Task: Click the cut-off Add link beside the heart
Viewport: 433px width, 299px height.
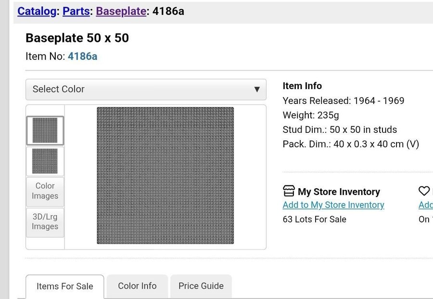Action: (x=426, y=205)
